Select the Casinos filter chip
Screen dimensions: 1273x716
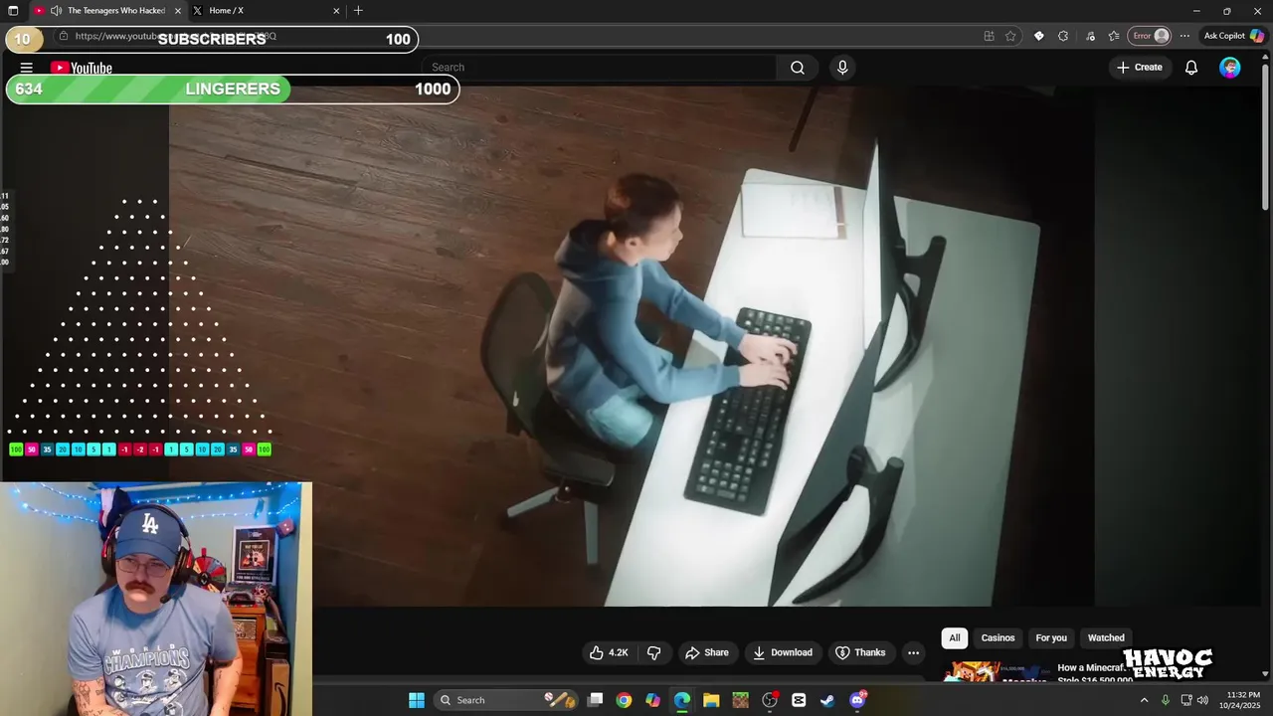pos(998,638)
